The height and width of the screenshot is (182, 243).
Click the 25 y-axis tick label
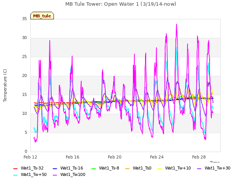pyautogui.click(x=24, y=57)
